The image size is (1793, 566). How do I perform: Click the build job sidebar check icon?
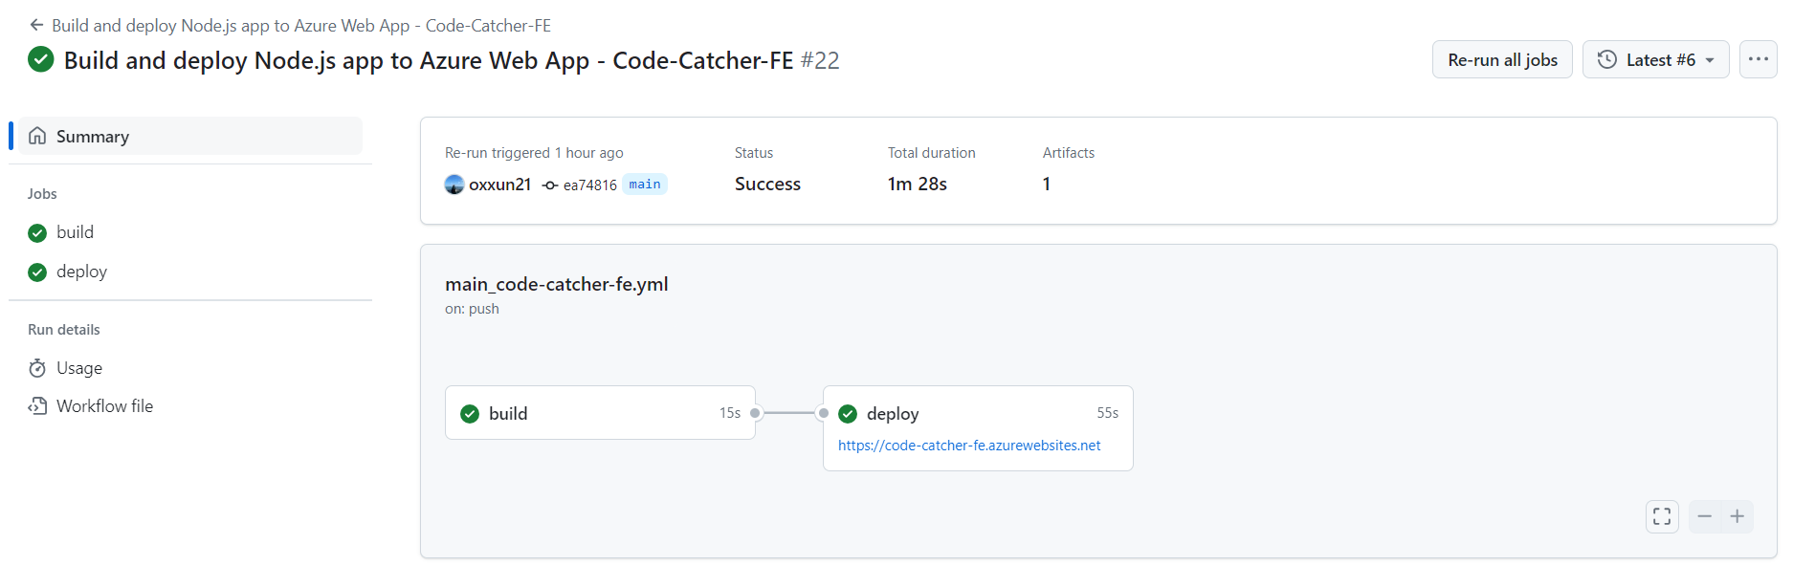tap(37, 233)
